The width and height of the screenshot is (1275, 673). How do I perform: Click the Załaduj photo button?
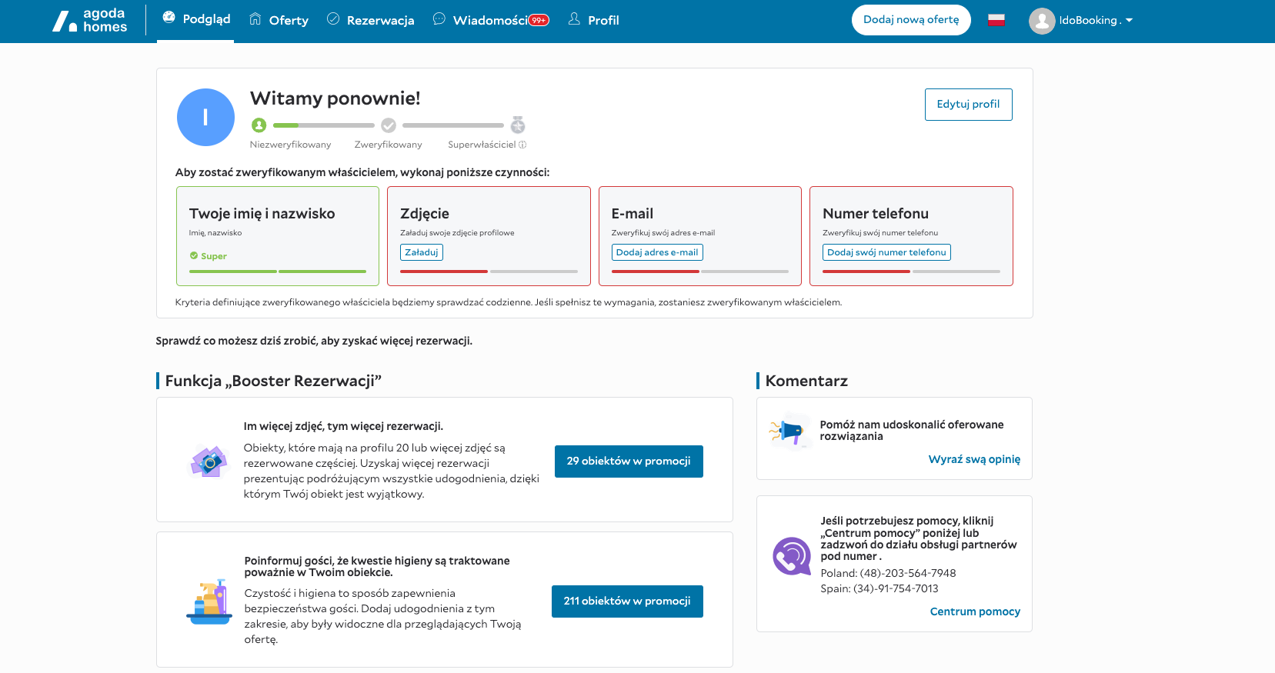[x=422, y=252]
